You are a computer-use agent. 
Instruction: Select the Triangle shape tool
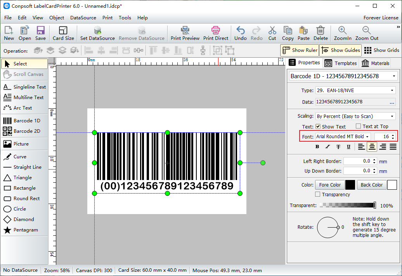click(24, 178)
